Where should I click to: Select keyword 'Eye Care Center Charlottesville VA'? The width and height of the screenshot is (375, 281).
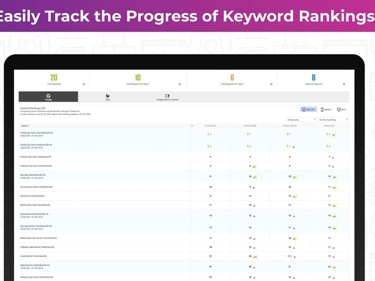point(36,226)
